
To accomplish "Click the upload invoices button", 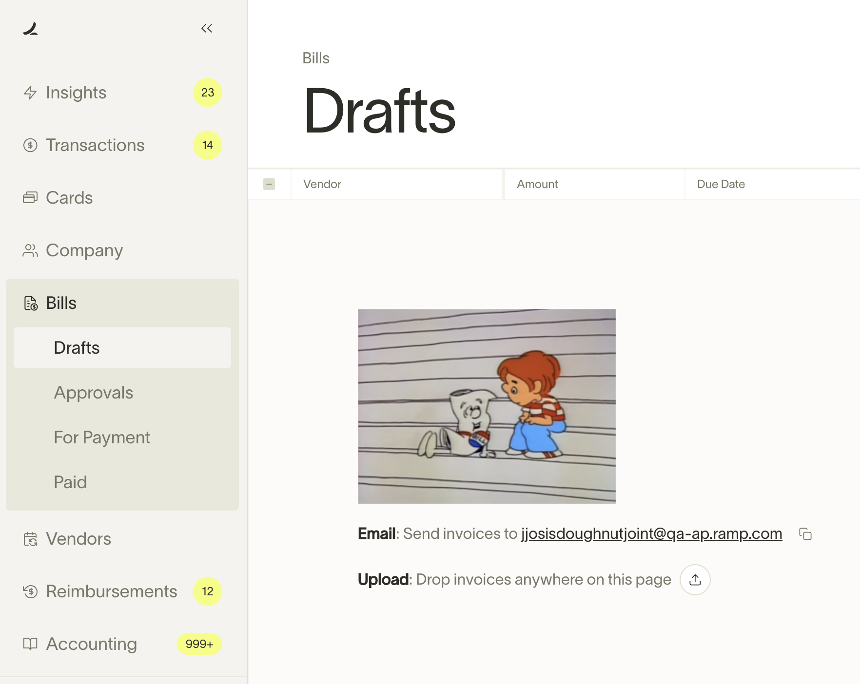I will tap(695, 580).
